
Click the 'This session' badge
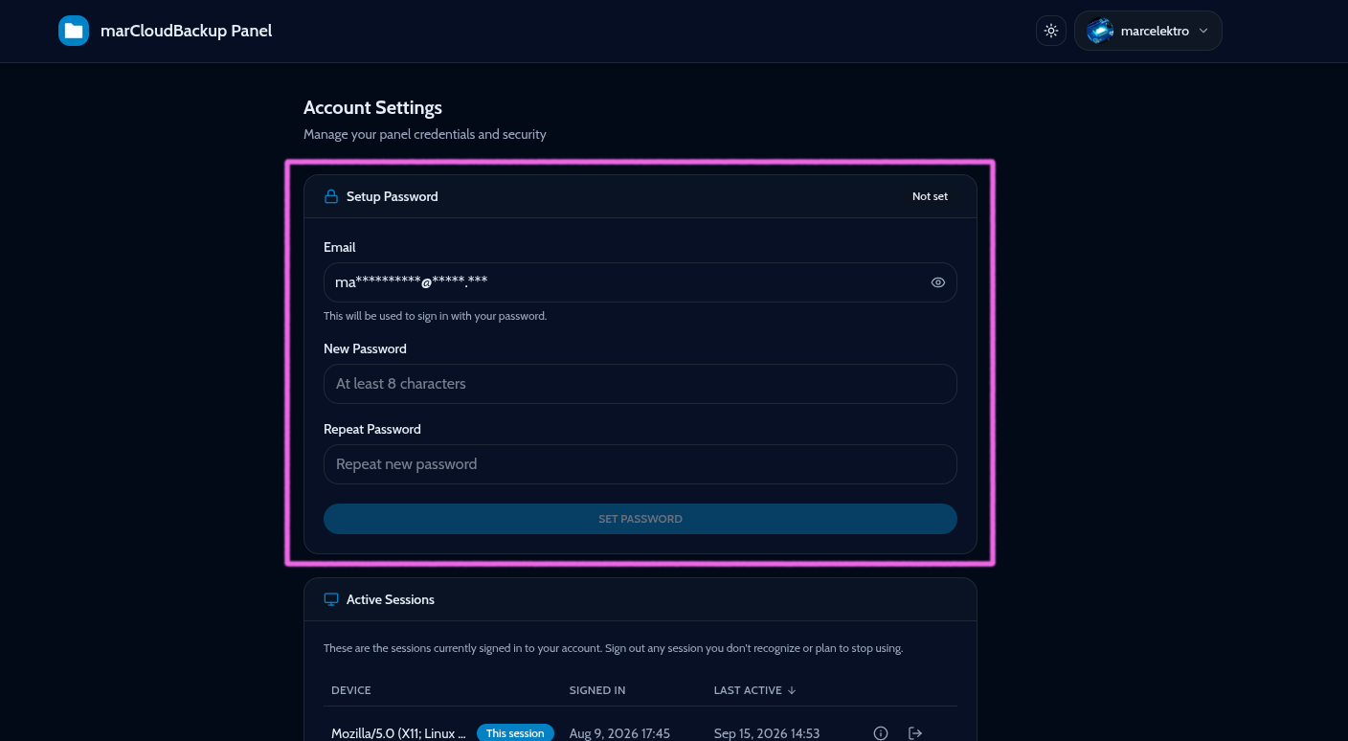[x=515, y=733]
